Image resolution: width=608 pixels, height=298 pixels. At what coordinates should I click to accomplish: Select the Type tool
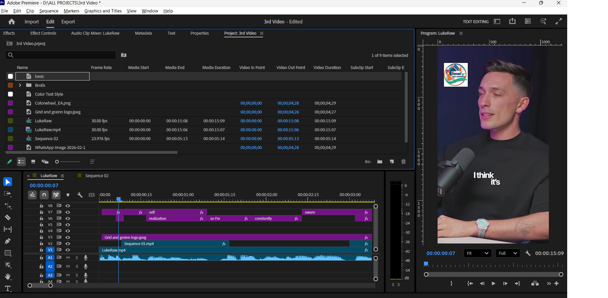coord(7,288)
